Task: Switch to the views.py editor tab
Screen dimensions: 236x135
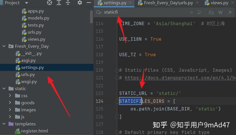Action: coord(219,3)
